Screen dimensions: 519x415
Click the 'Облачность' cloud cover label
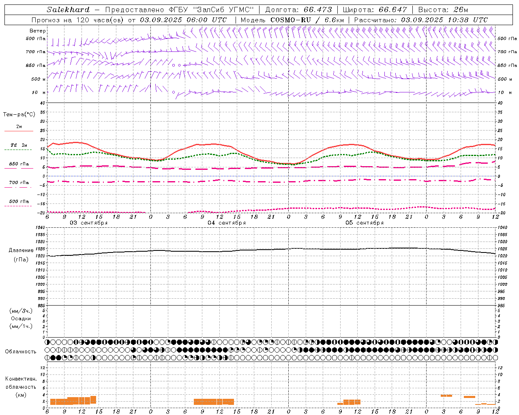(21, 352)
